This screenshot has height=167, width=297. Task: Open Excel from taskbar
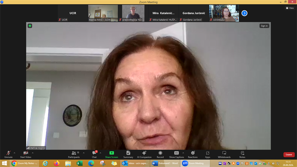pos(79,163)
